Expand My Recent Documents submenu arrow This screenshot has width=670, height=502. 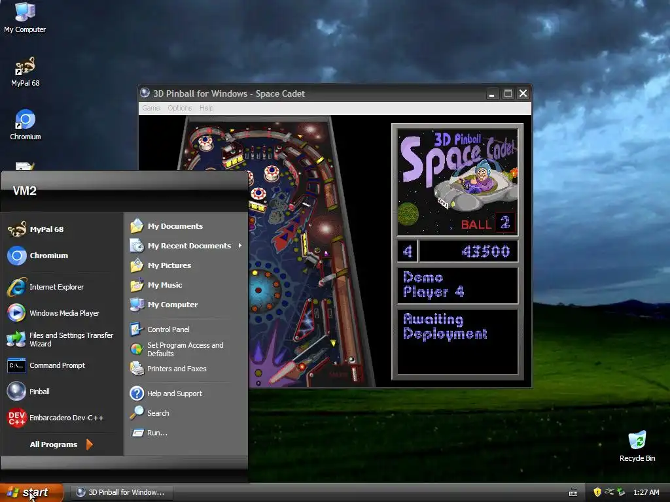tap(239, 246)
